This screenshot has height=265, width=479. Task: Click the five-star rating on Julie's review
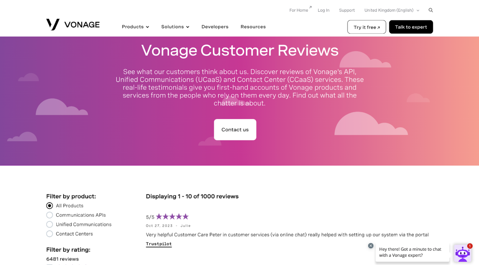pyautogui.click(x=172, y=217)
